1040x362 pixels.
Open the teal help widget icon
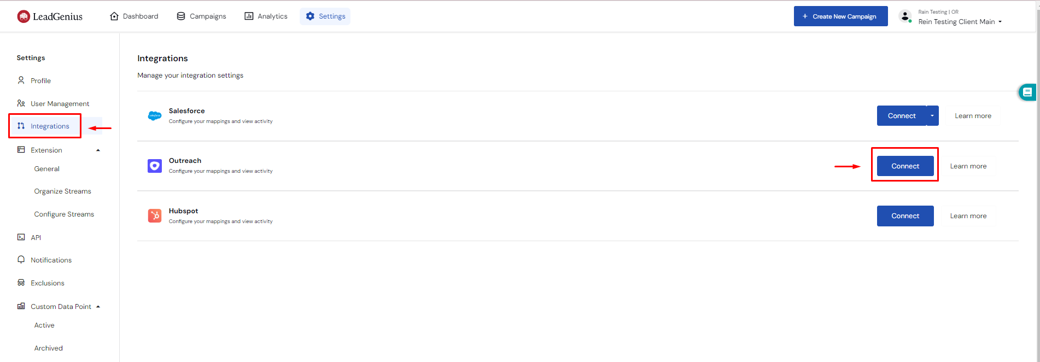1027,92
